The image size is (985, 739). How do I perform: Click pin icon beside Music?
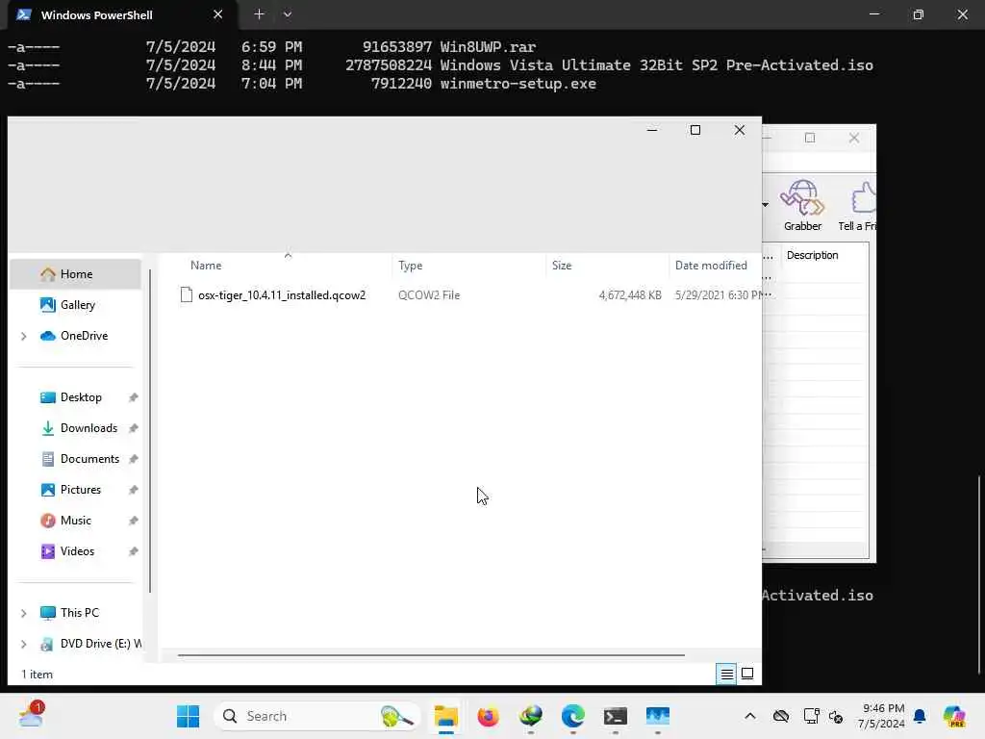pos(133,521)
